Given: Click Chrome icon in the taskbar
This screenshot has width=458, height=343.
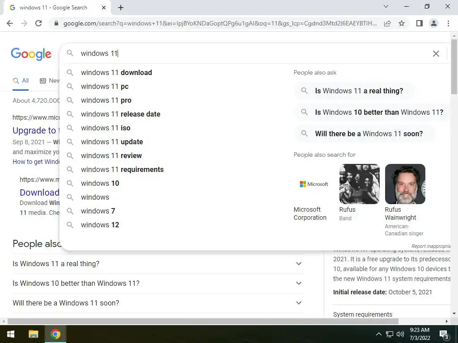Looking at the screenshot, I should click(55, 334).
